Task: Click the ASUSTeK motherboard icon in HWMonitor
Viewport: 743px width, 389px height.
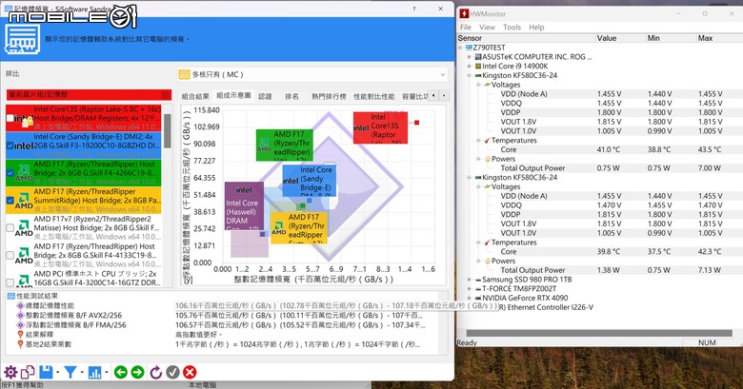Action: pos(478,57)
